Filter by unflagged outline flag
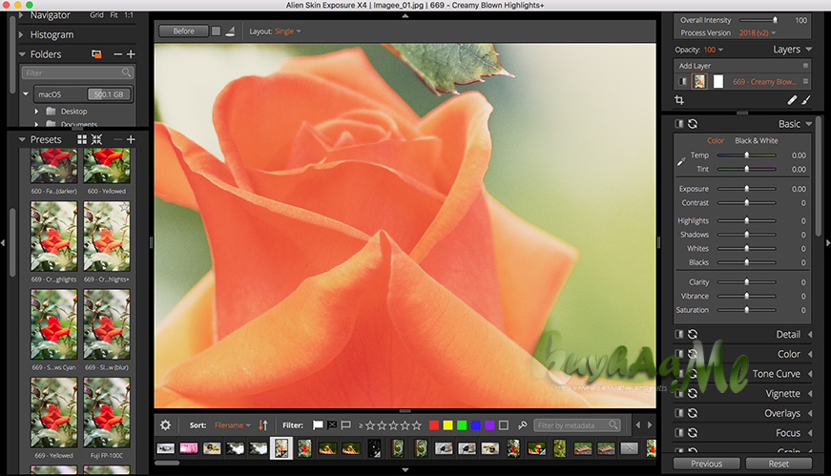This screenshot has width=831, height=476. [x=346, y=425]
